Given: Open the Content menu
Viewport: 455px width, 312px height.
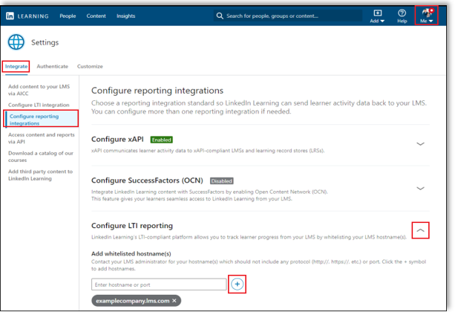Looking at the screenshot, I should [x=96, y=16].
